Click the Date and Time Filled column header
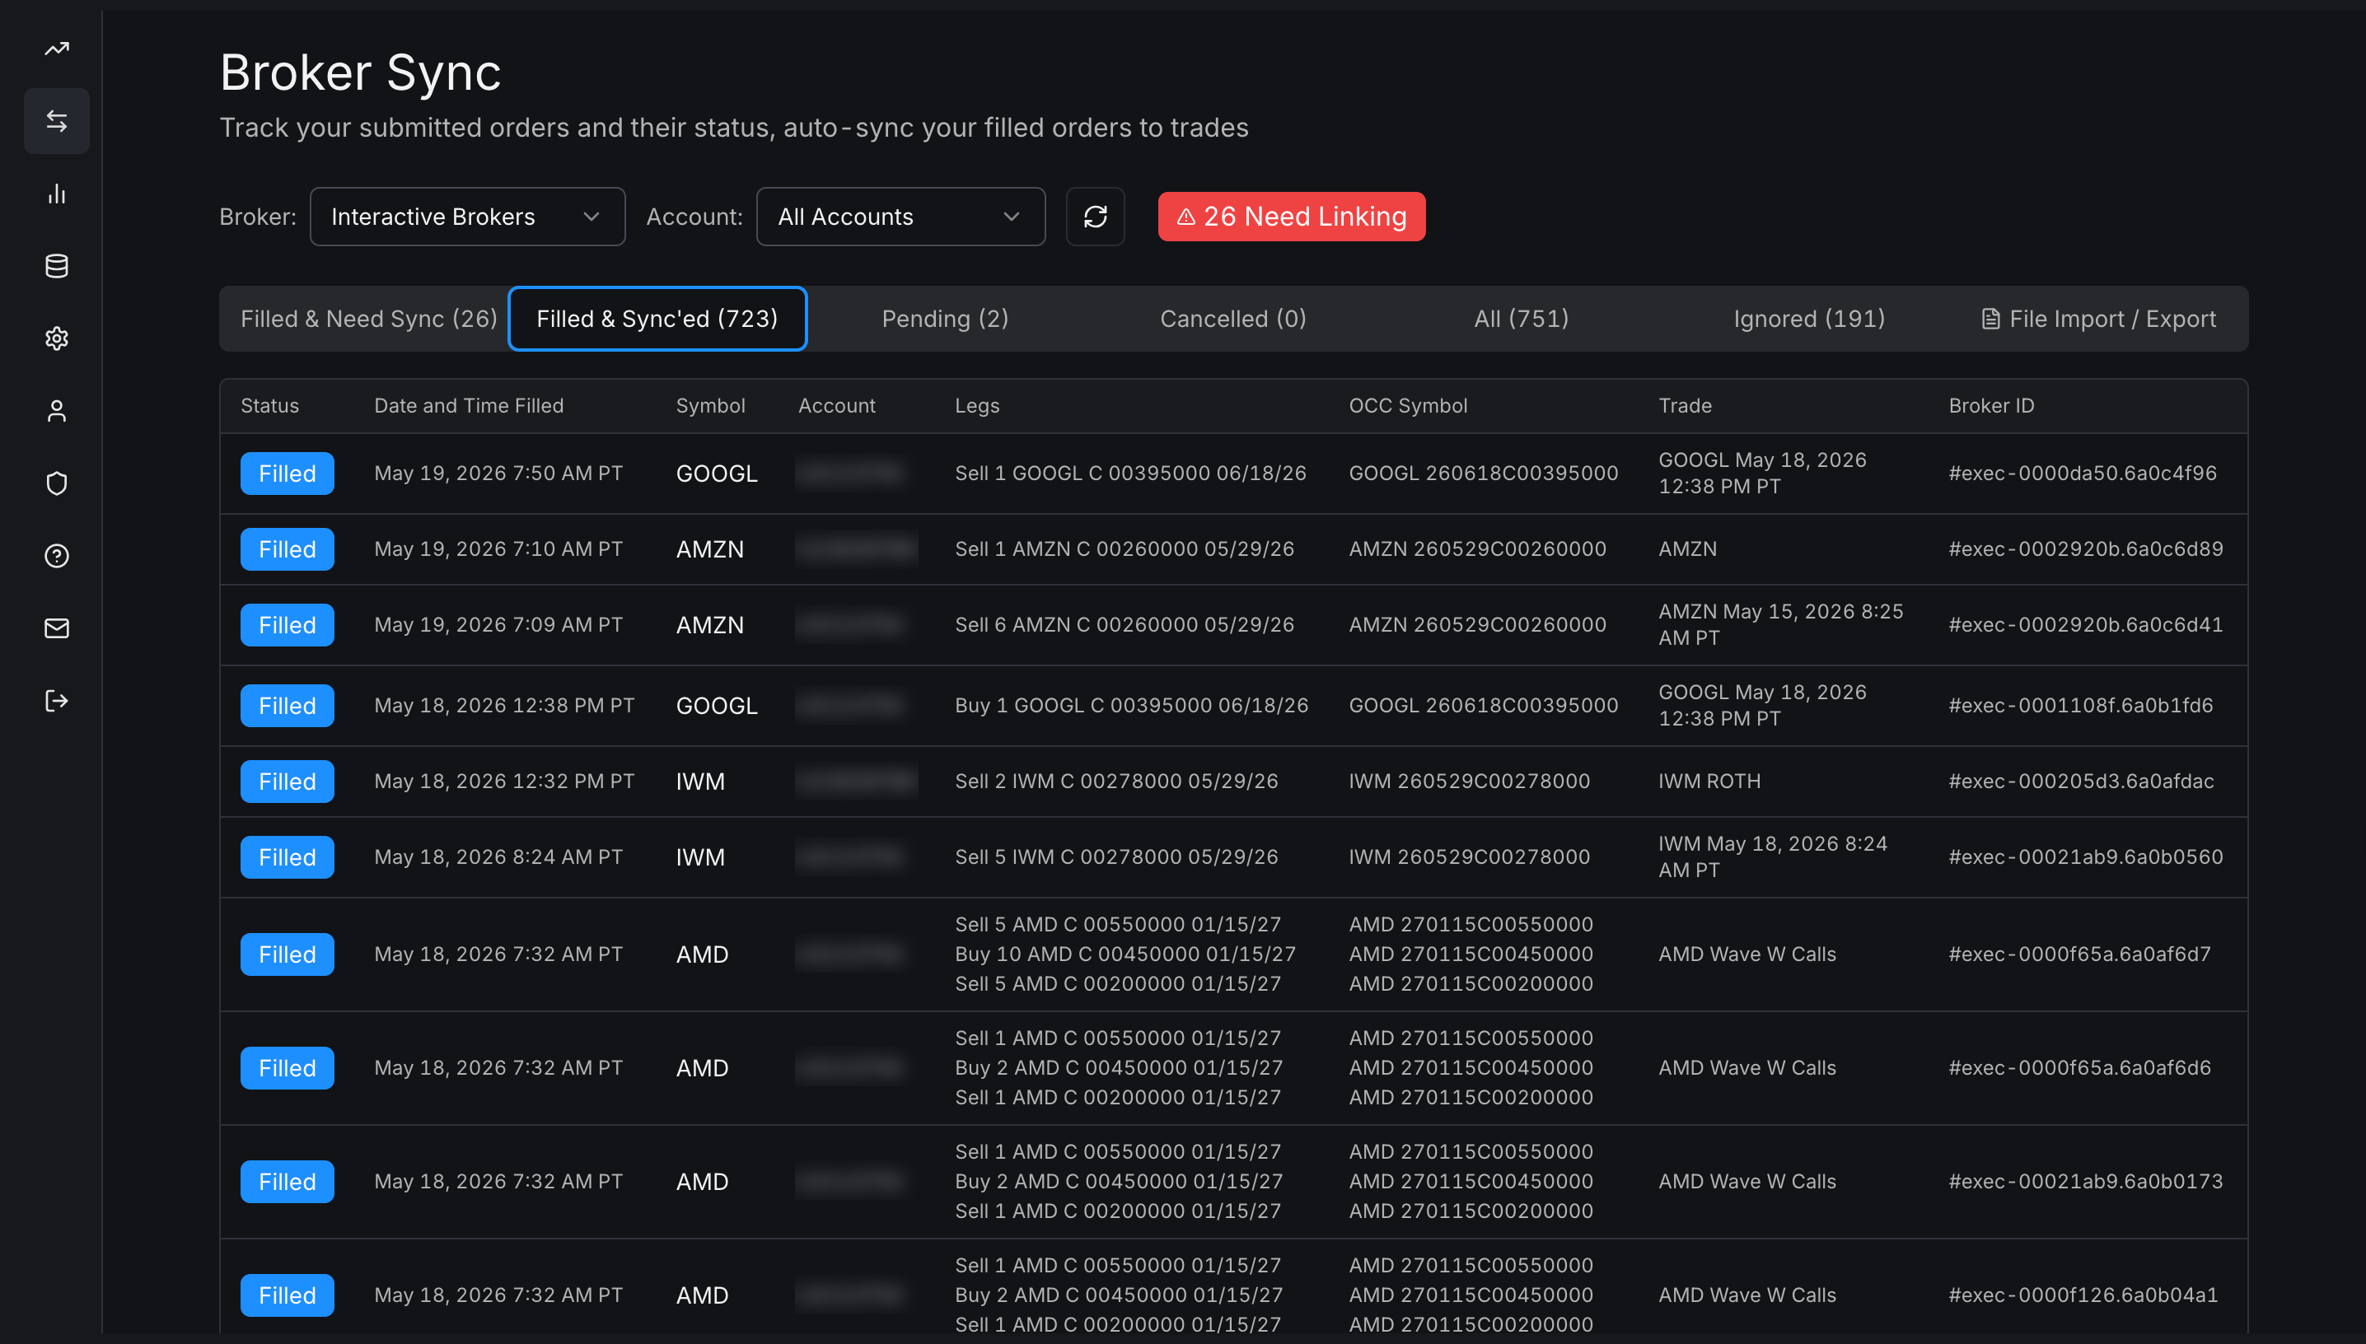 point(469,406)
